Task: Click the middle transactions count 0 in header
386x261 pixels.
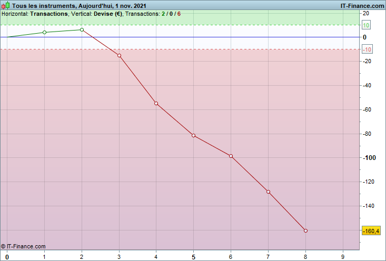Action: tap(171, 14)
